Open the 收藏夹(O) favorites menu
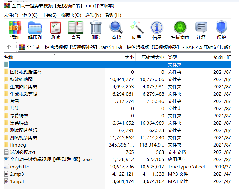Viewport: 239px width, 189px height. [x=71, y=15]
